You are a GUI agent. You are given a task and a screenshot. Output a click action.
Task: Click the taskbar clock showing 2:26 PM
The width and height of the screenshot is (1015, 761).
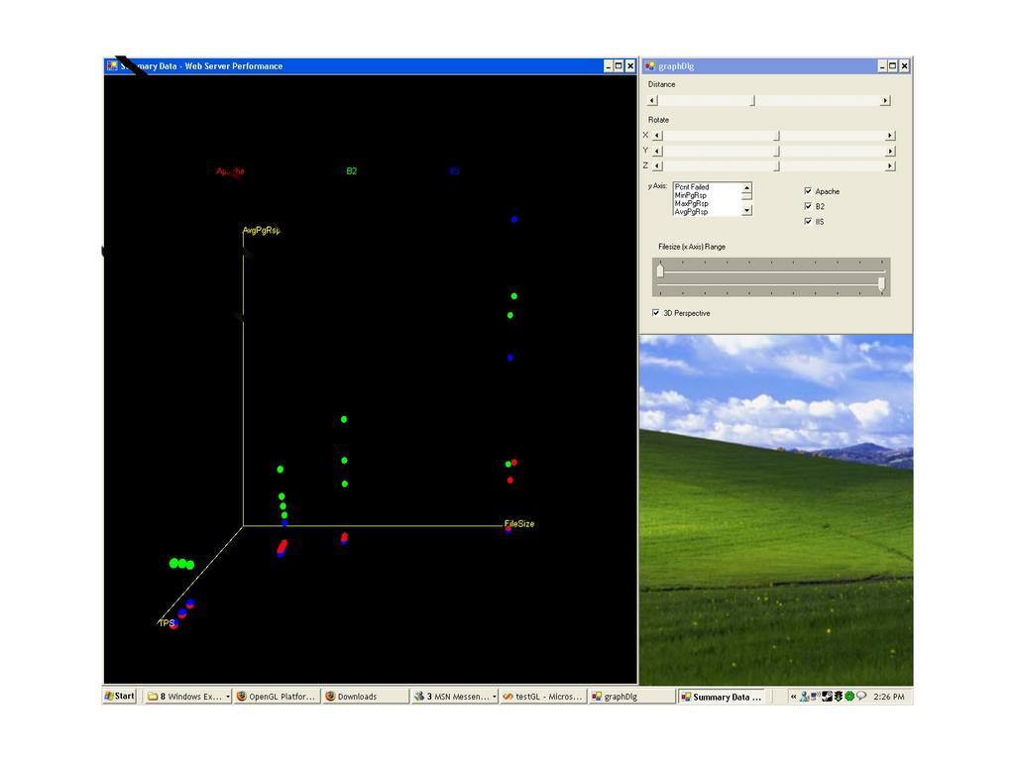coord(889,697)
